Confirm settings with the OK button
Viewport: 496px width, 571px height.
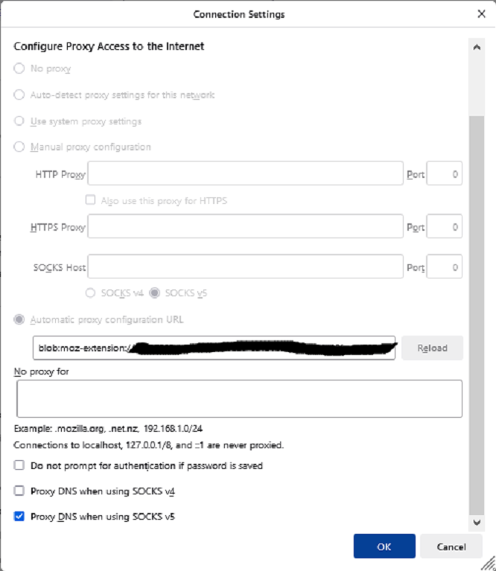coord(384,546)
